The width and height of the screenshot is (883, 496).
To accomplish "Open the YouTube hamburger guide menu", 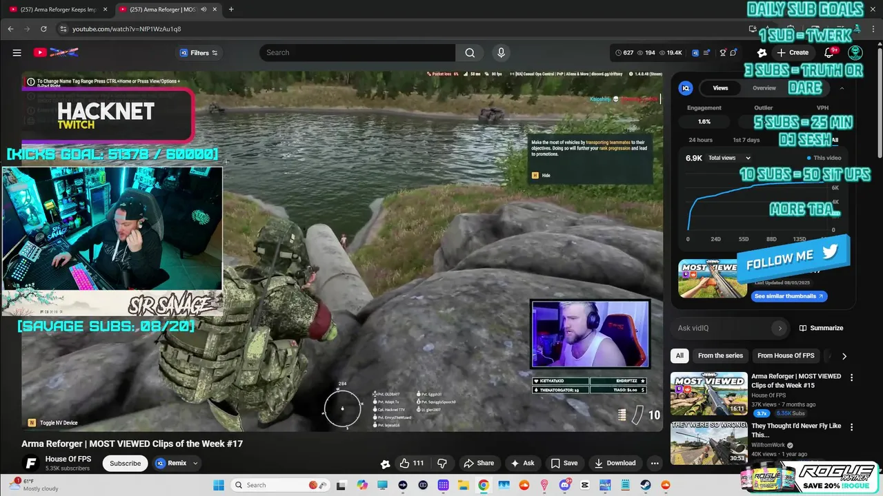I will pos(17,52).
